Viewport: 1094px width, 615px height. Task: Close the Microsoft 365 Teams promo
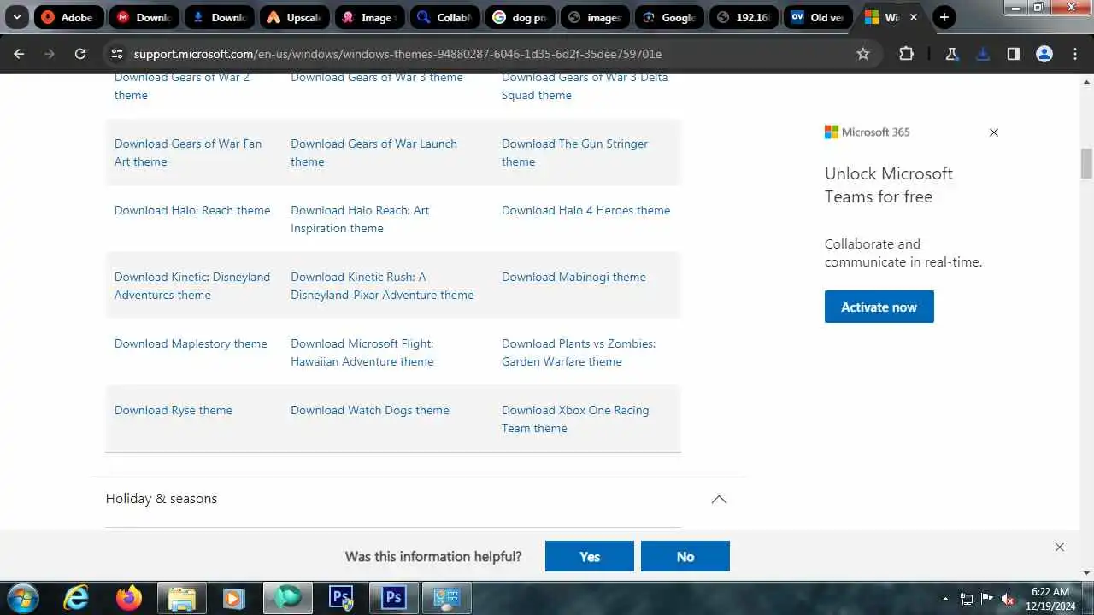pyautogui.click(x=994, y=132)
